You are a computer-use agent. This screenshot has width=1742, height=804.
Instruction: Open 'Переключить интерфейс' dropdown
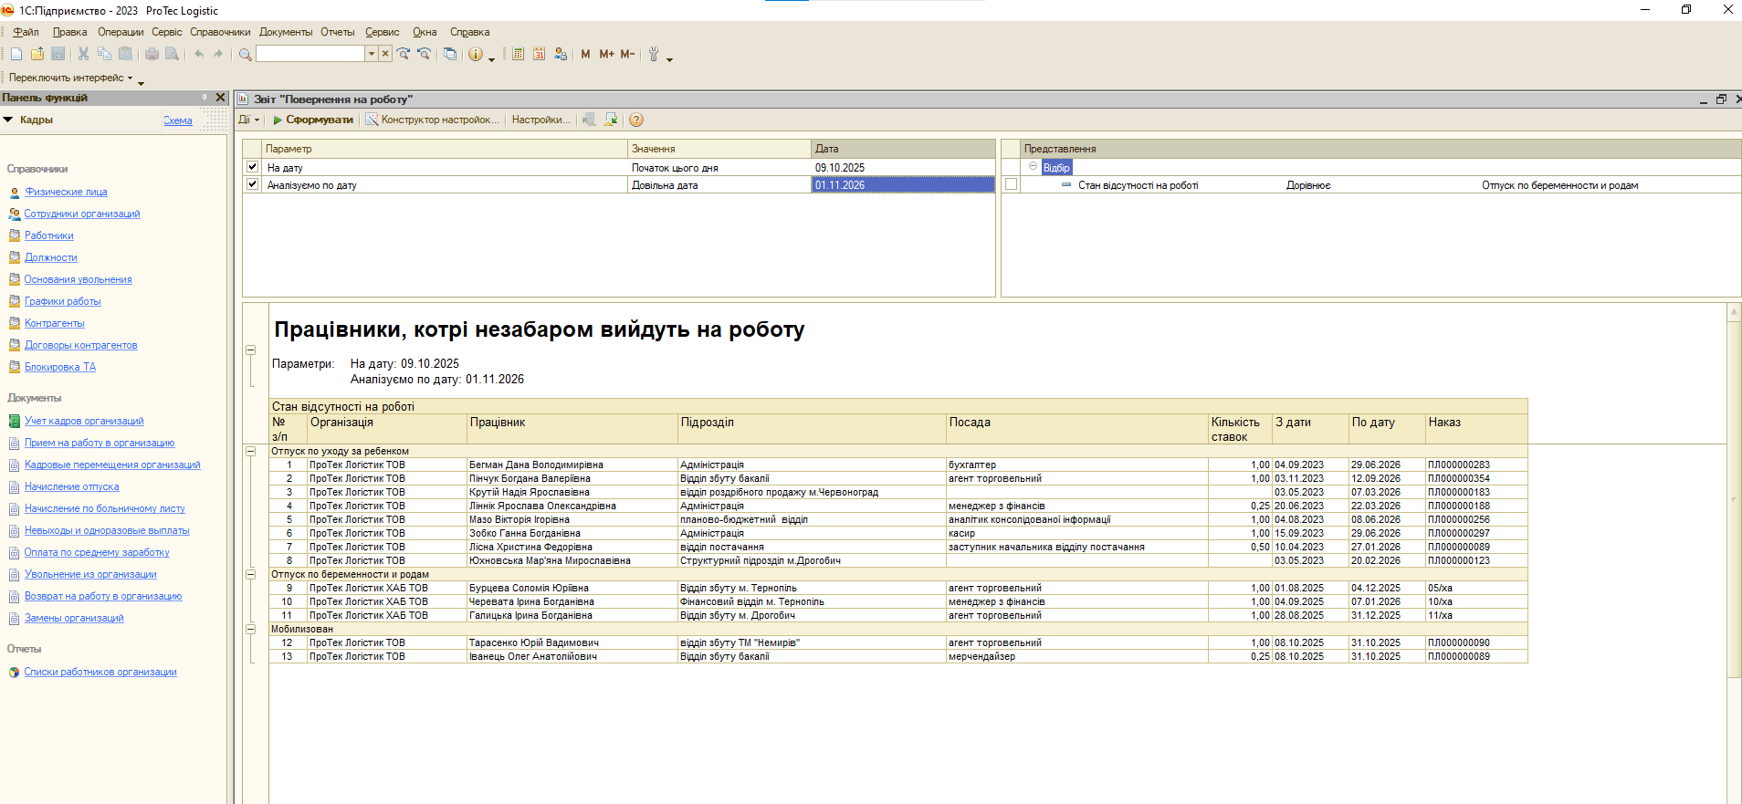click(x=70, y=78)
